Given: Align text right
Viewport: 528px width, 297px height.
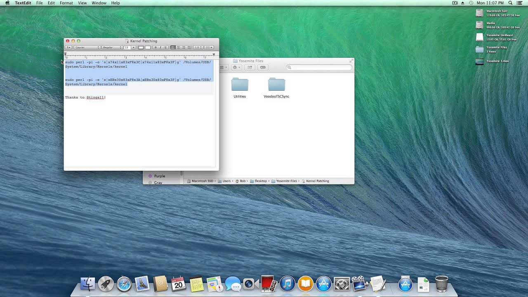Looking at the screenshot, I should point(184,47).
